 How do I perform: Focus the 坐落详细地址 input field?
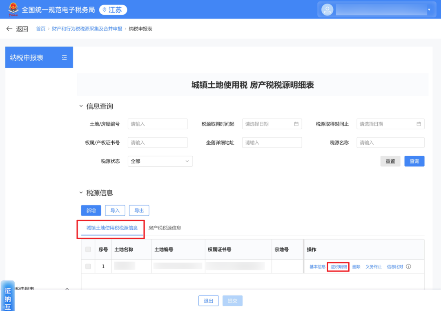(272, 143)
